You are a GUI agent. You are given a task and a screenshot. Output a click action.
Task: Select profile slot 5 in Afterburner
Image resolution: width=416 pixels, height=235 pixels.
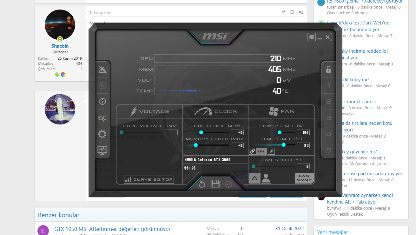click(x=328, y=150)
